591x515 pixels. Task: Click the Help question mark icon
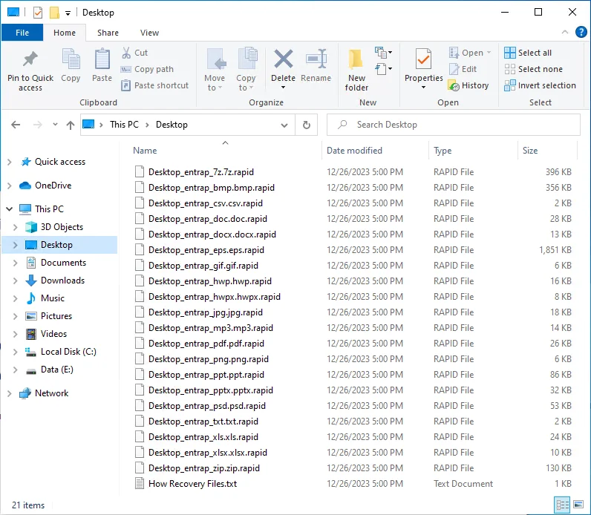point(581,32)
